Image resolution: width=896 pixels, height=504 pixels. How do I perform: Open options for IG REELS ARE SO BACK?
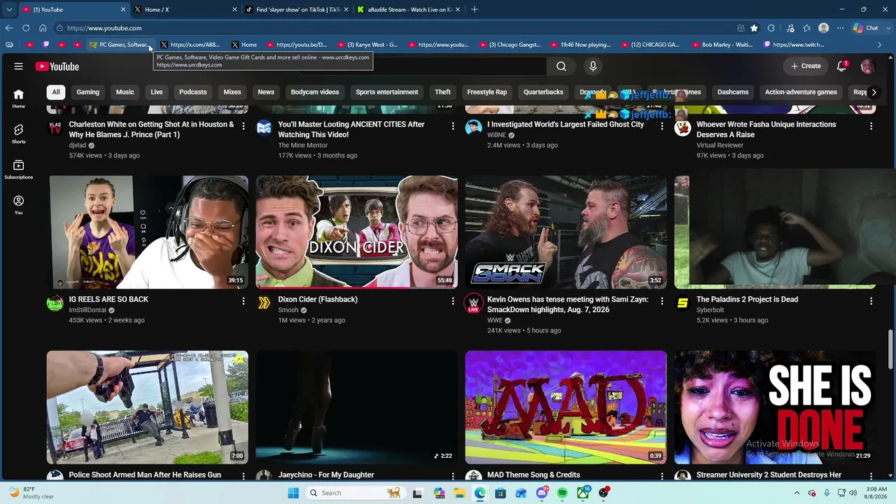tap(244, 301)
